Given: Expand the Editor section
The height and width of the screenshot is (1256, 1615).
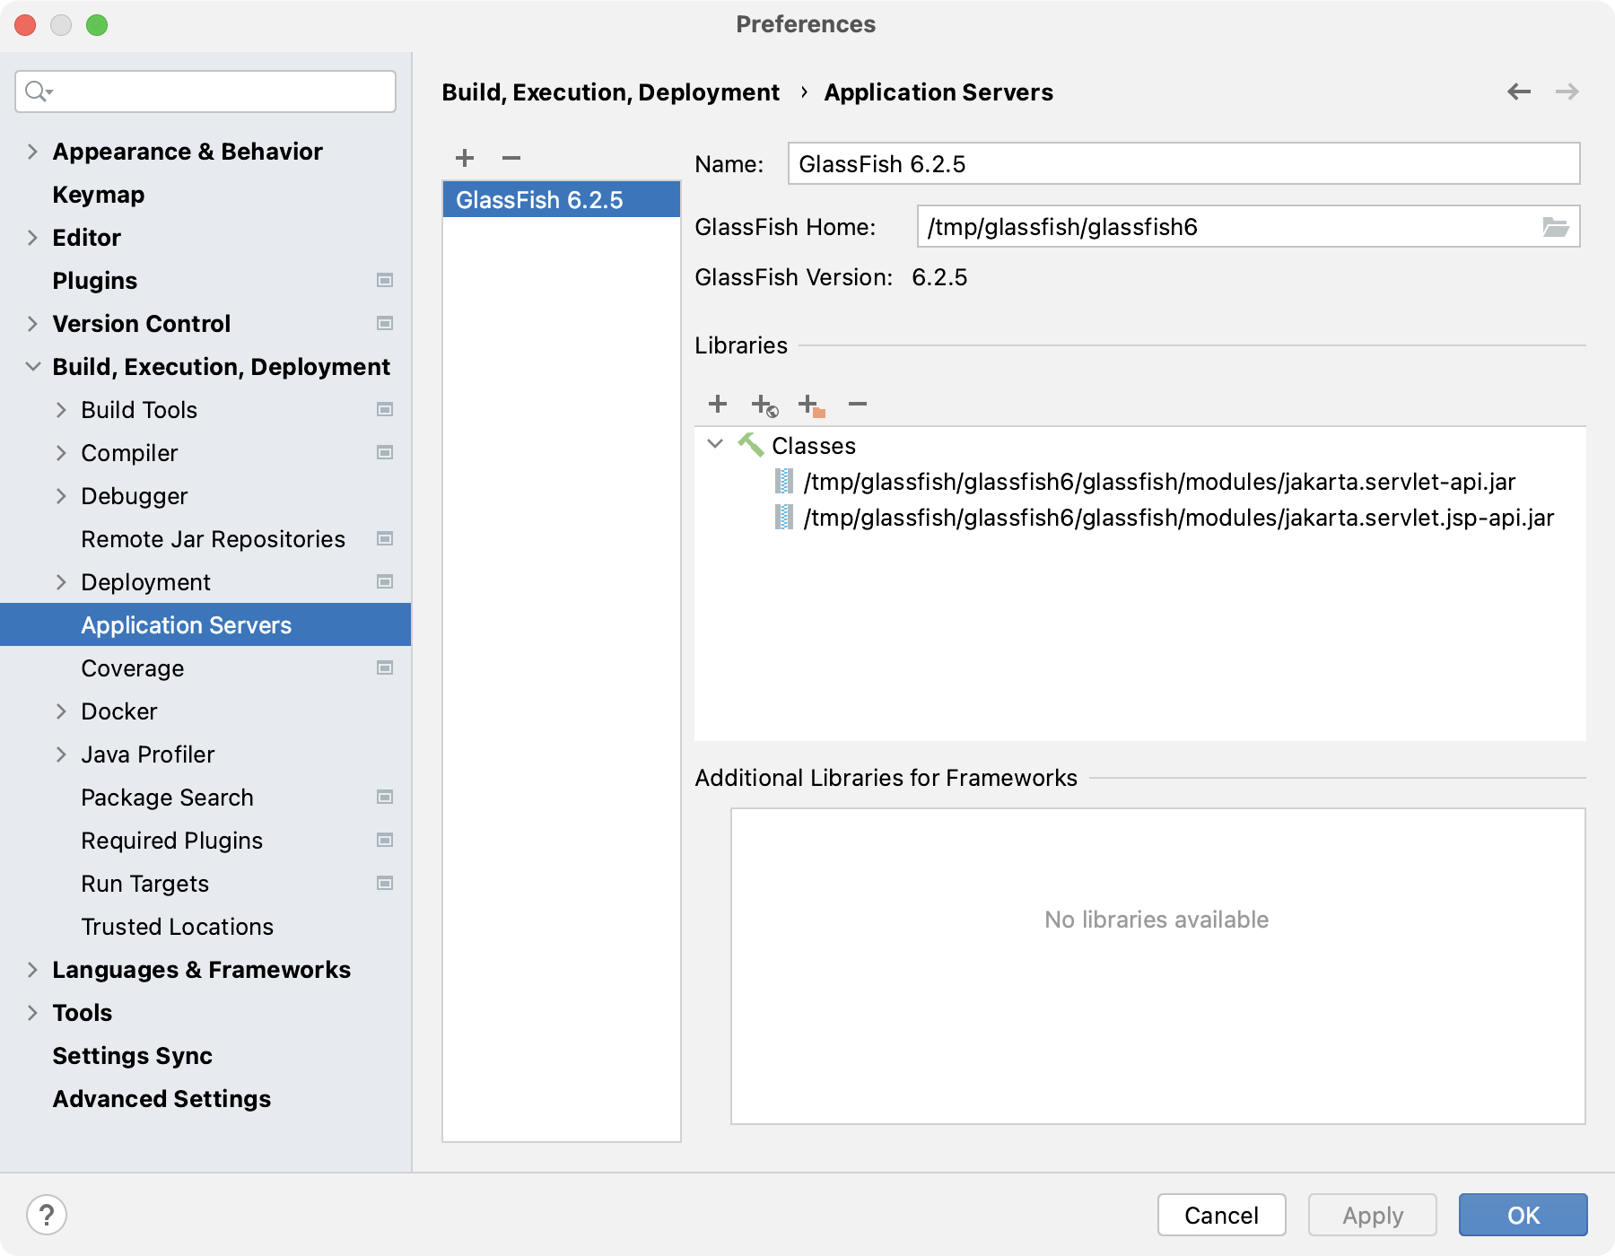Looking at the screenshot, I should (x=32, y=238).
